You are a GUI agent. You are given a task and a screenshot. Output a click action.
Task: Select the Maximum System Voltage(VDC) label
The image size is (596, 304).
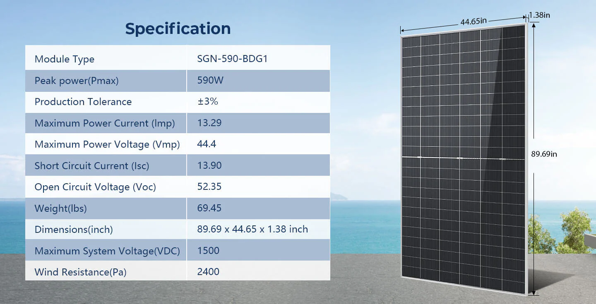coord(107,251)
